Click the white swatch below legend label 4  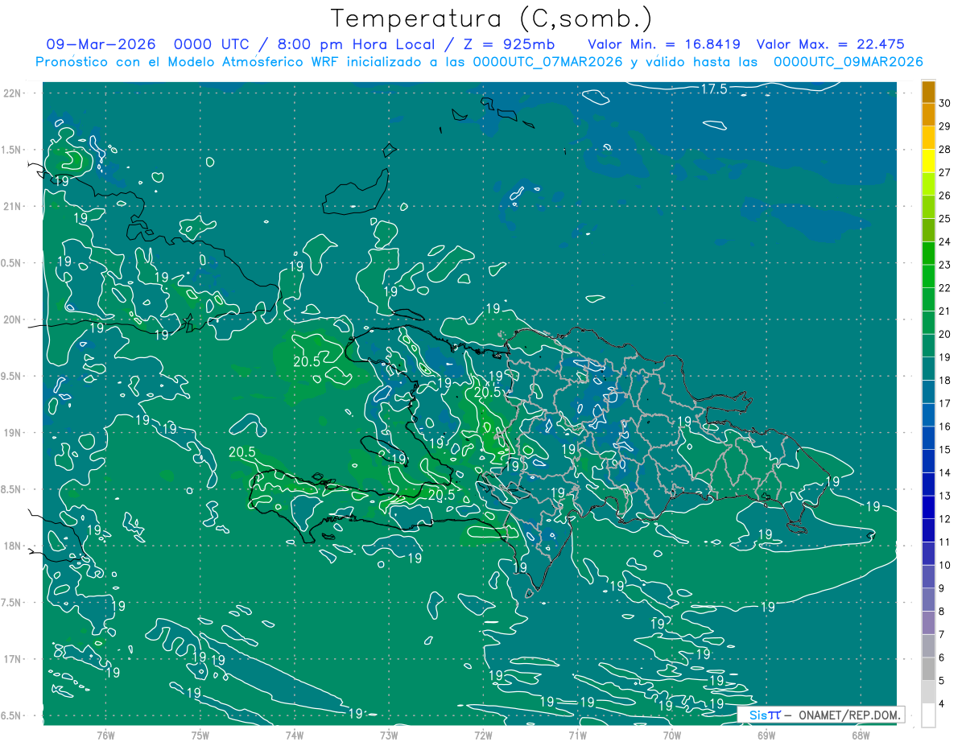928,715
